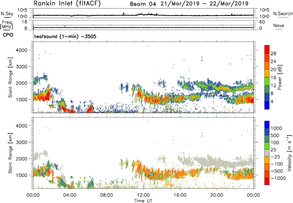
Task: Pick the gray ground-scatter segment of the velocity colorbar
Action: coord(267,153)
